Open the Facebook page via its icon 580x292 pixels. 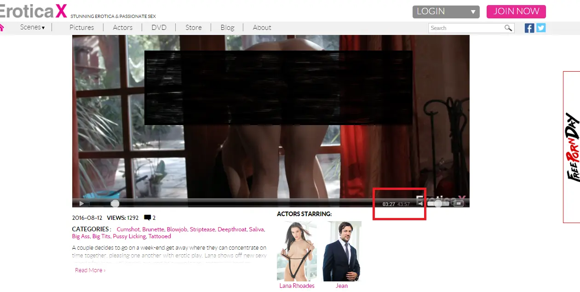pos(529,28)
